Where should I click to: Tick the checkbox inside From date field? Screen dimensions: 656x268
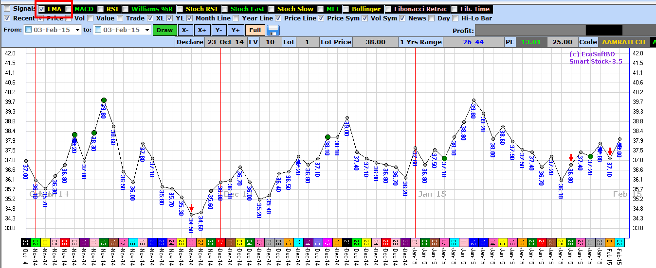(29, 30)
